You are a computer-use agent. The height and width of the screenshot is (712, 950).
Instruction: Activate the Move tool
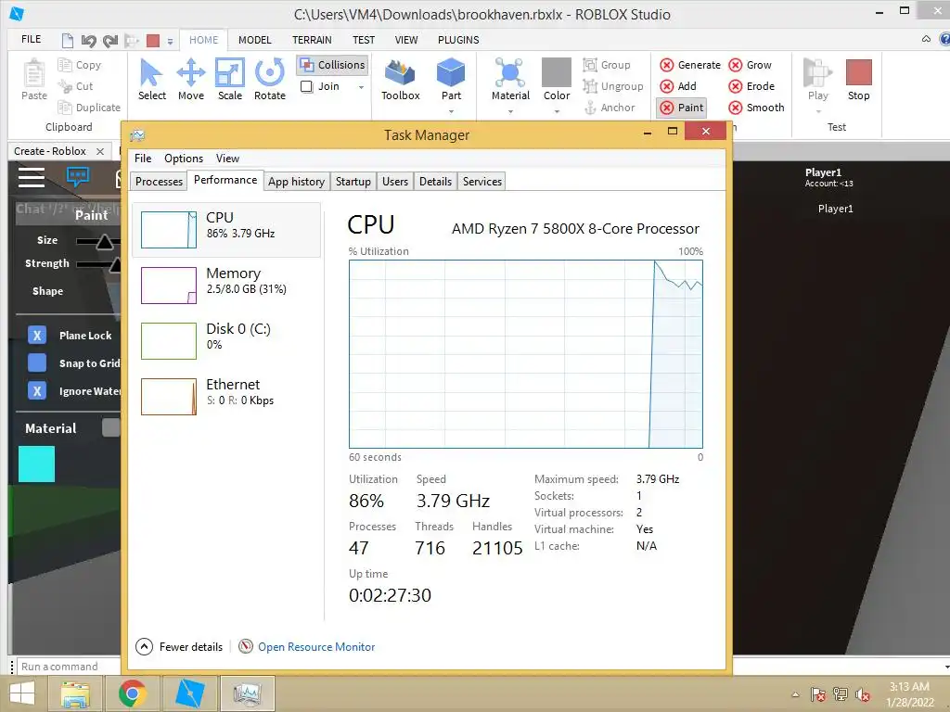click(x=191, y=80)
